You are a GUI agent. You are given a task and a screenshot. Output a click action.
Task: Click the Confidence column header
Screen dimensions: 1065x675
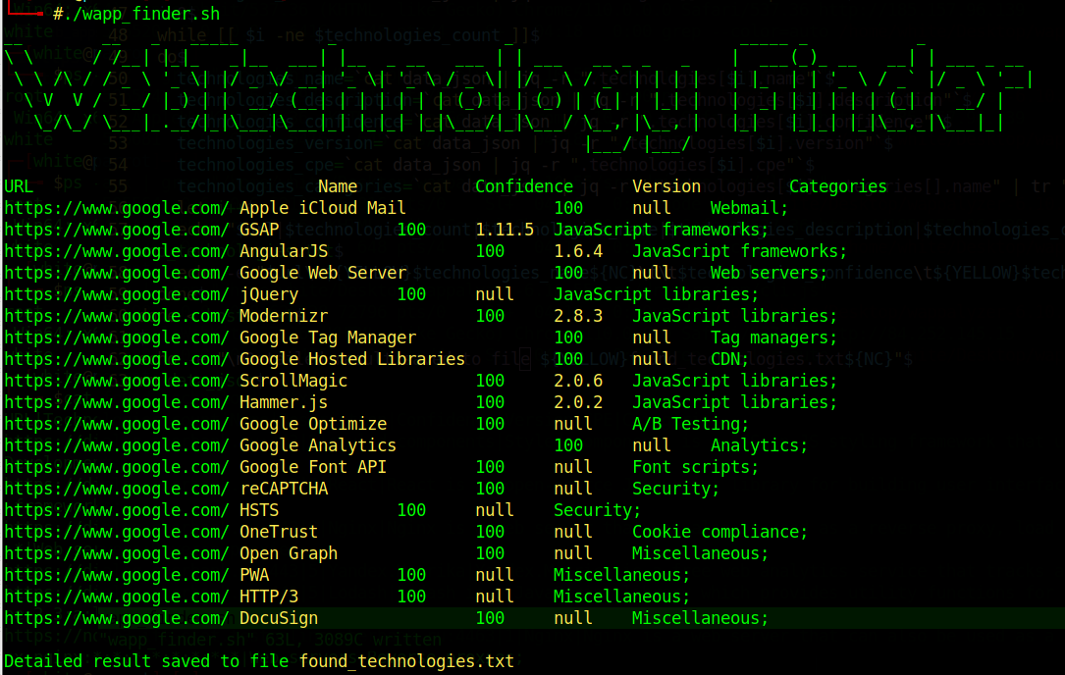523,185
